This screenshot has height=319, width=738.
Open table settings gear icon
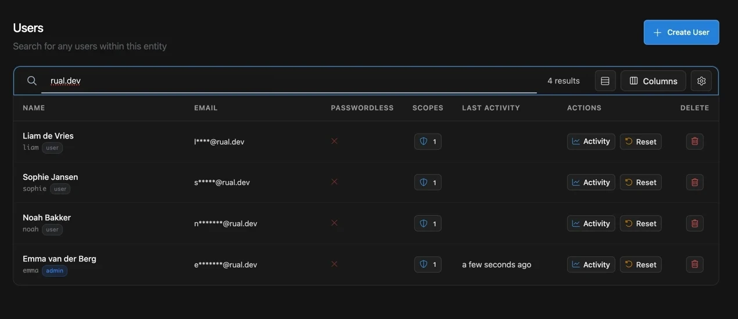tap(701, 81)
